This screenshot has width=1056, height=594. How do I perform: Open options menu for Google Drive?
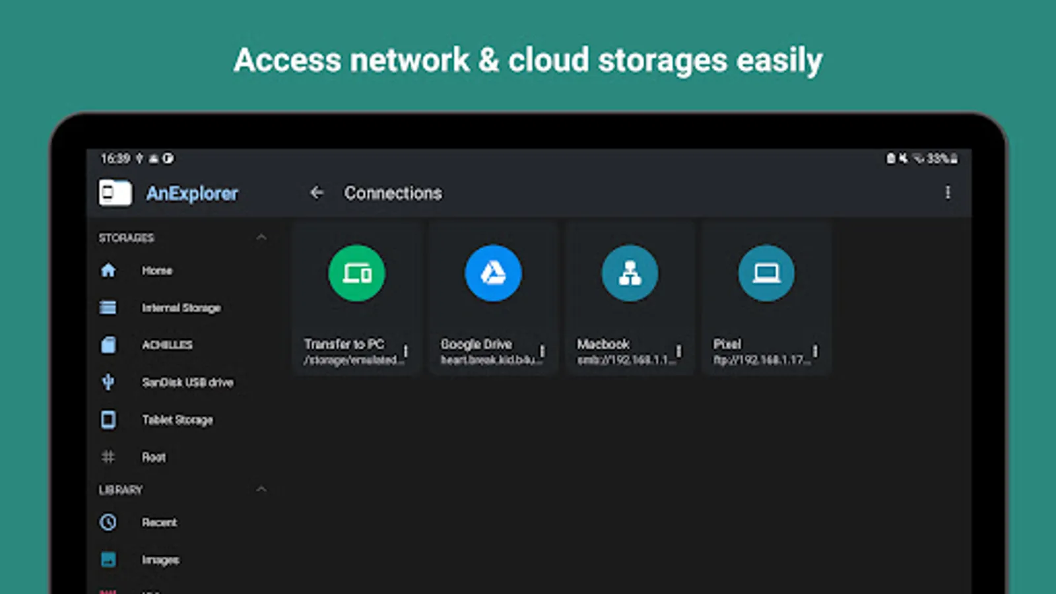pyautogui.click(x=543, y=351)
